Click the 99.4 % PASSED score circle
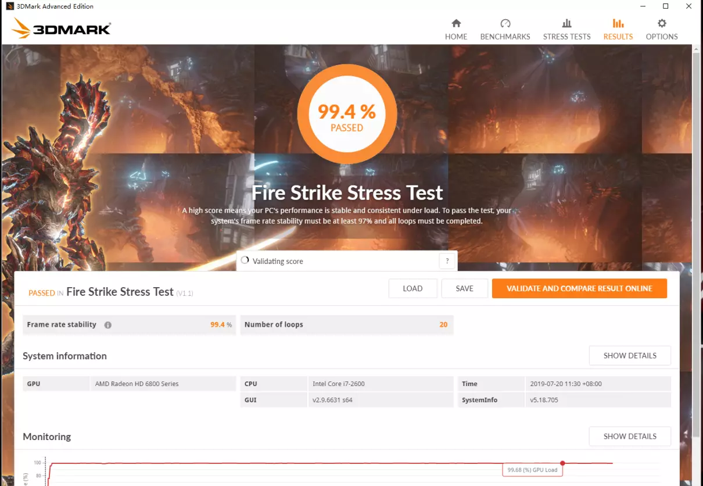703x486 pixels. click(347, 113)
